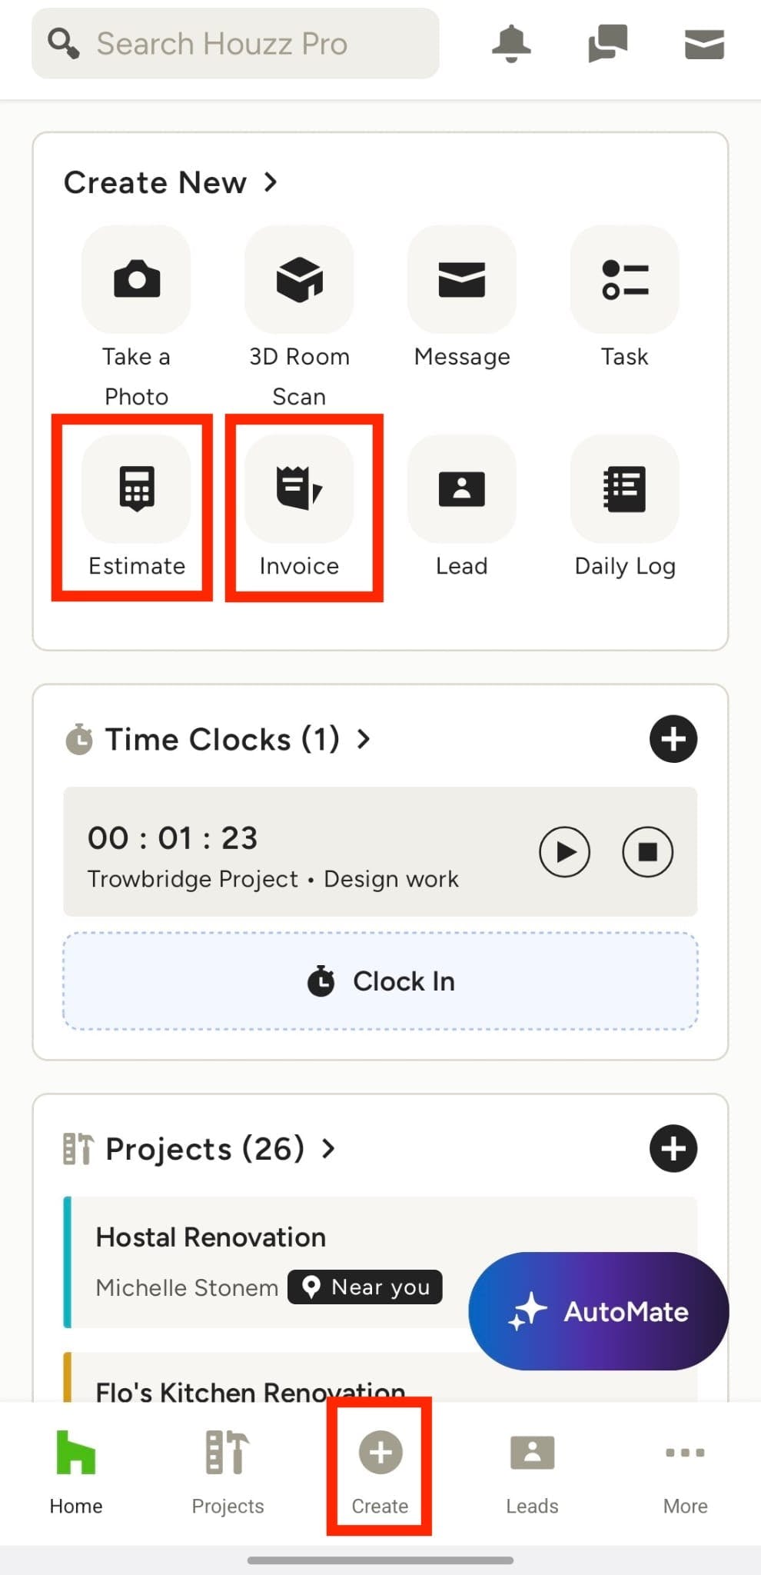Switch to the Leads tab

(x=532, y=1470)
